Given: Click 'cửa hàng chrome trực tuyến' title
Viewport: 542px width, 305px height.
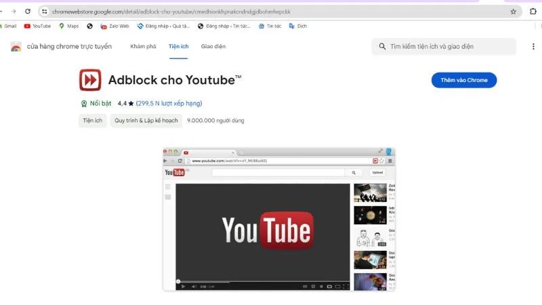Looking at the screenshot, I should pyautogui.click(x=69, y=46).
